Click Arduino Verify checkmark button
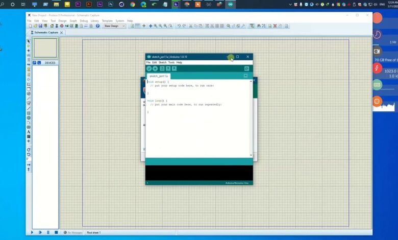The height and width of the screenshot is (240, 398). pos(149,68)
